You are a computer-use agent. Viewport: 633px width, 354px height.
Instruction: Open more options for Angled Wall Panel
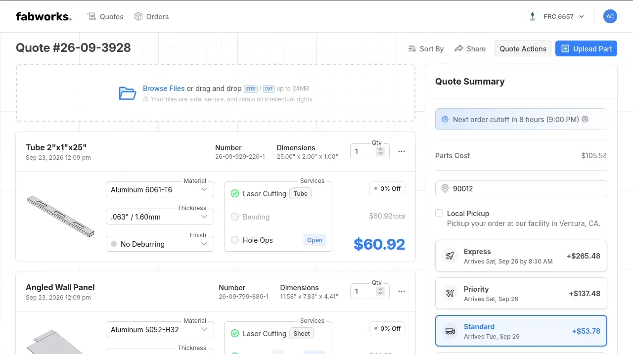tap(402, 291)
